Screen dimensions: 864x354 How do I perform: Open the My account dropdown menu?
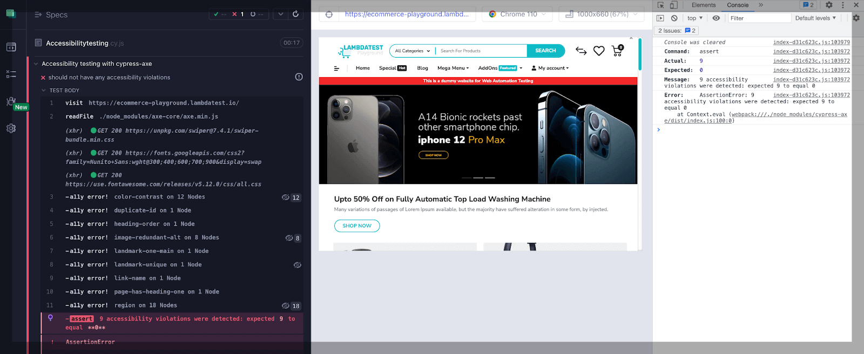[550, 69]
